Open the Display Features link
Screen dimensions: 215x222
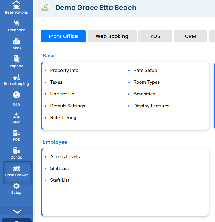pyautogui.click(x=151, y=106)
